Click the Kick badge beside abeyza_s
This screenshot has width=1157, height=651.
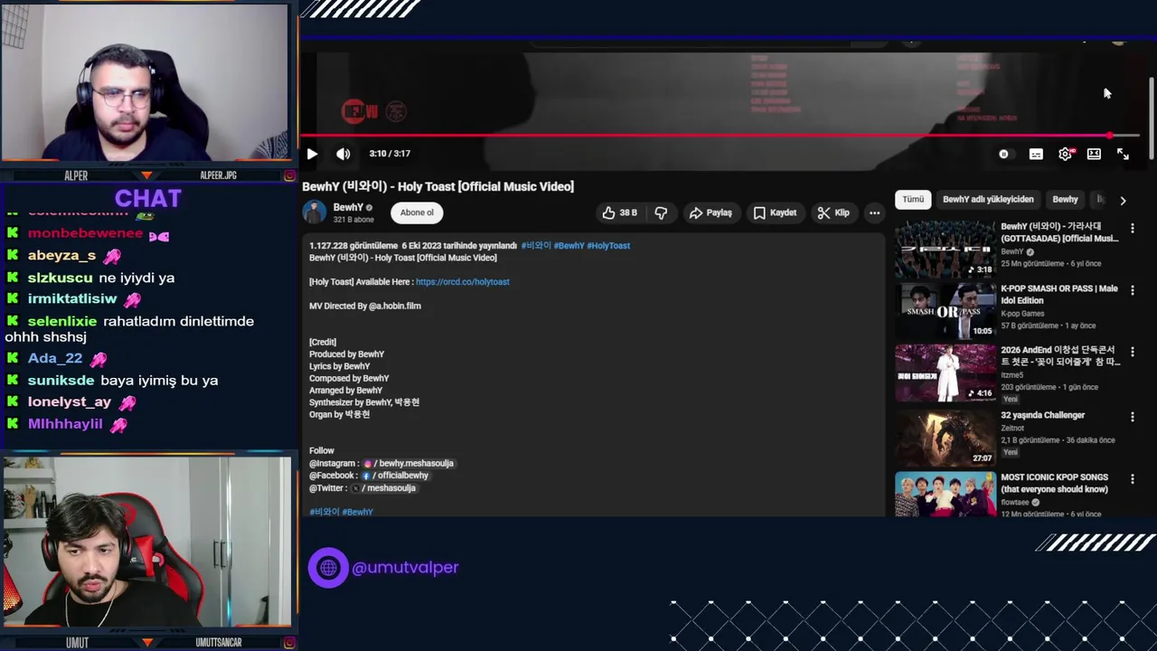pos(13,256)
